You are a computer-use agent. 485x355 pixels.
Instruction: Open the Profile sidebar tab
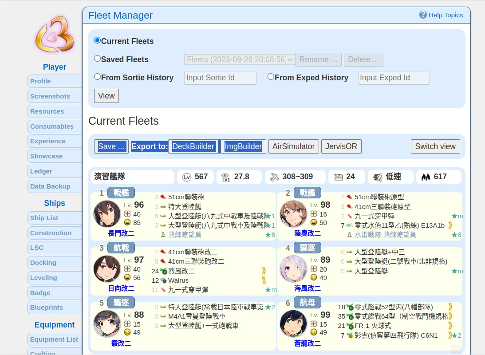click(x=55, y=81)
